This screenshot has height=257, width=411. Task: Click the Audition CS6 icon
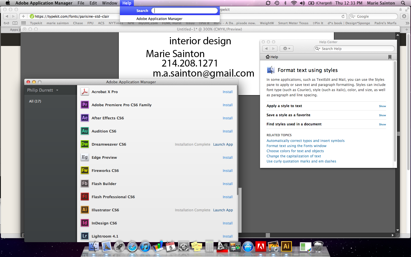pyautogui.click(x=84, y=131)
